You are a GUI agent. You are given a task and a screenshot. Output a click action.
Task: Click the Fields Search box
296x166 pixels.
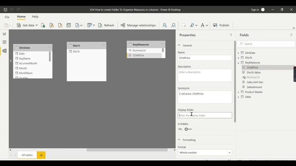click(266, 44)
